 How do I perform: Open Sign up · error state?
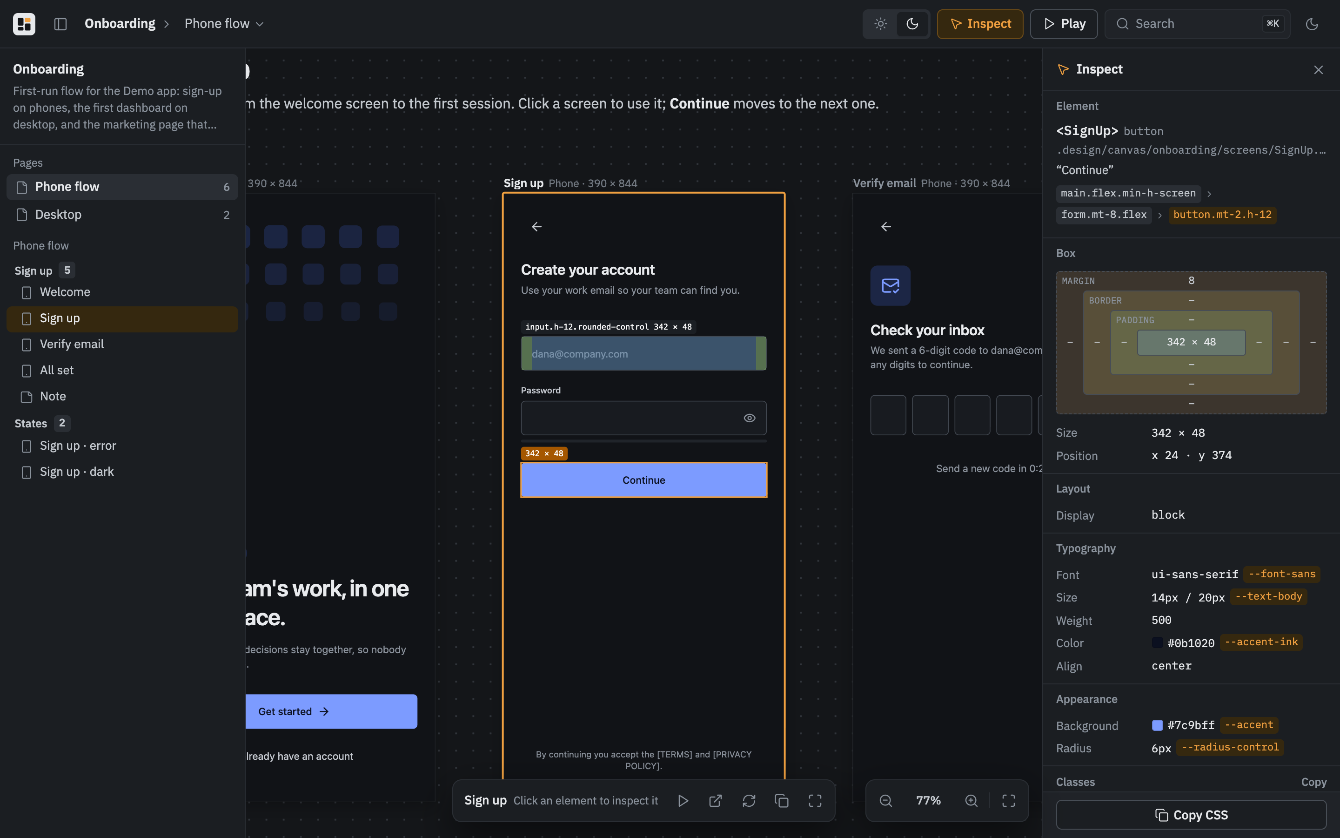[122, 446]
